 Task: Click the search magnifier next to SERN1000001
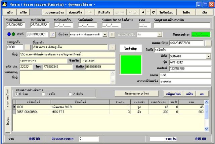pos(53,34)
